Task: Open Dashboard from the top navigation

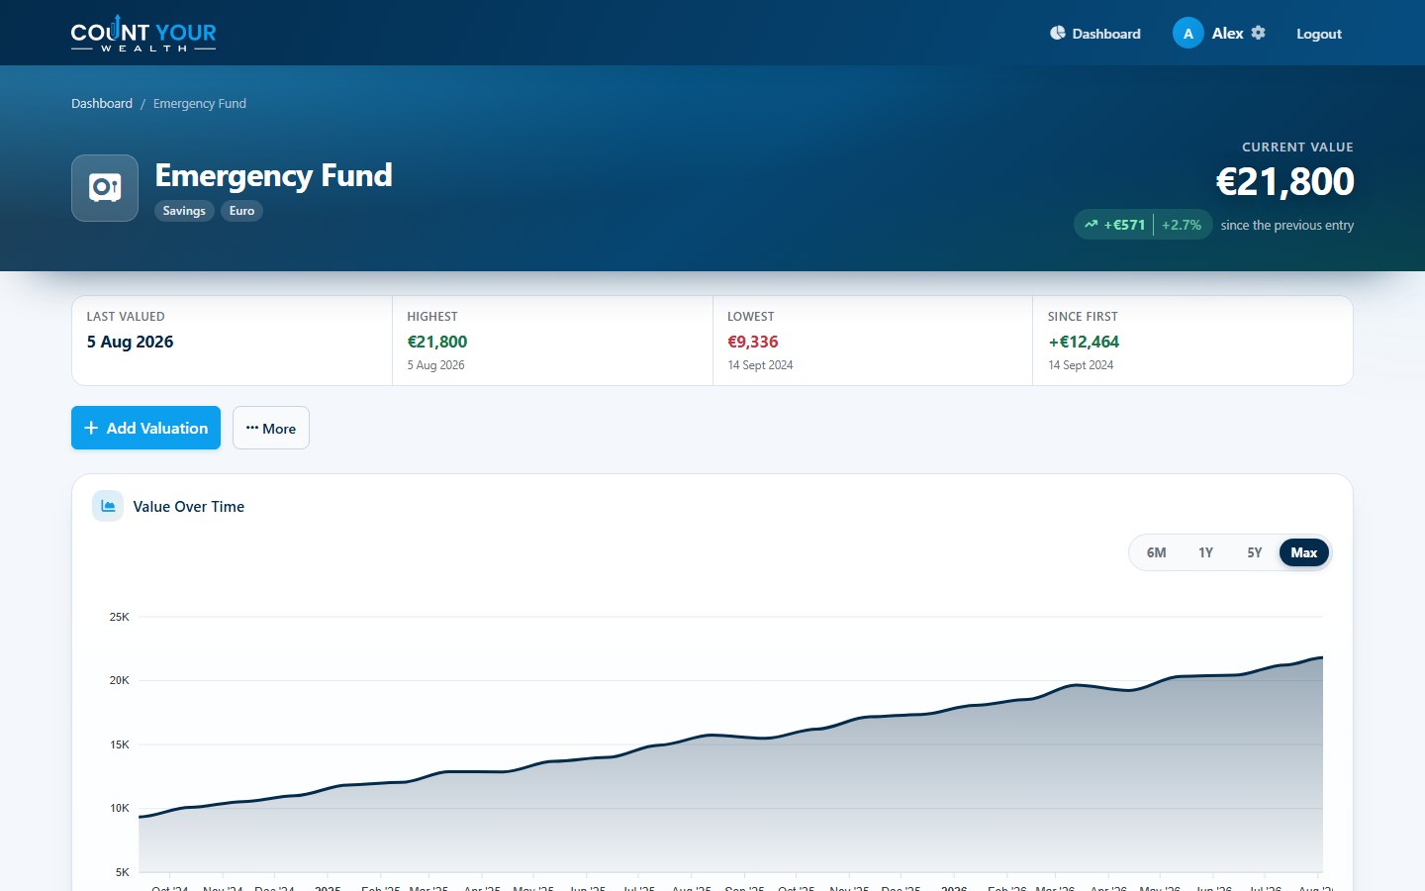Action: pyautogui.click(x=1095, y=33)
